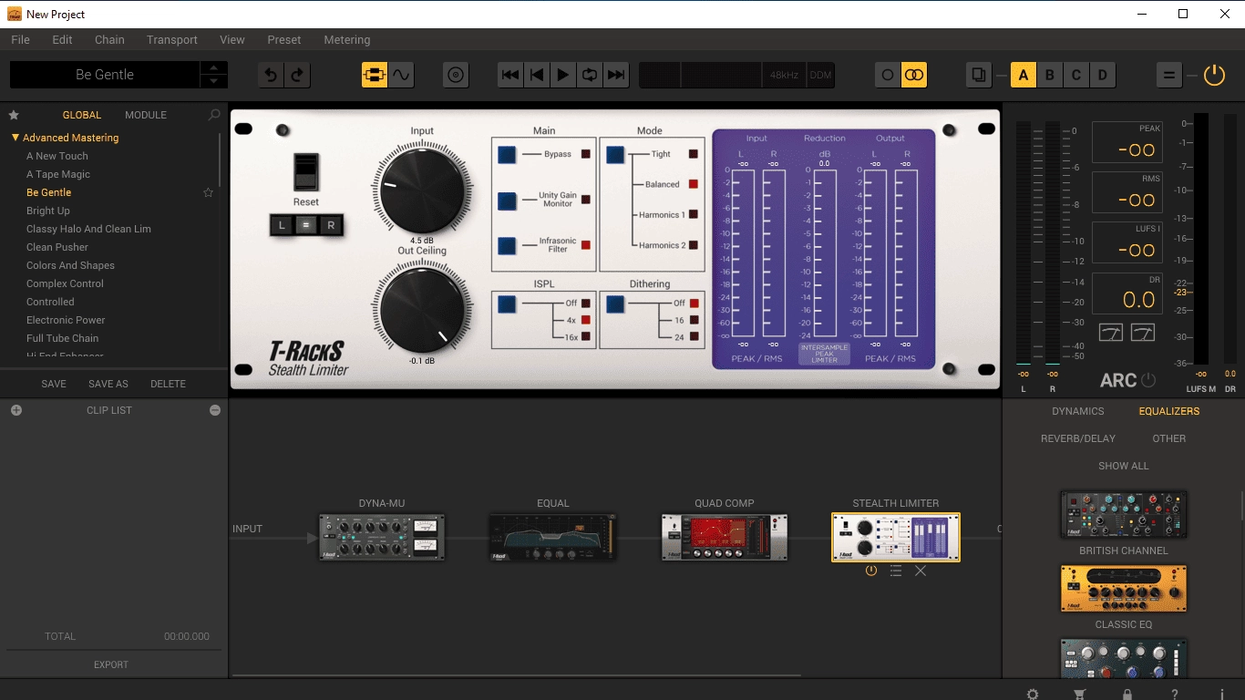The image size is (1245, 700).
Task: Open settings gear in bottom bar
Action: [x=1033, y=695]
